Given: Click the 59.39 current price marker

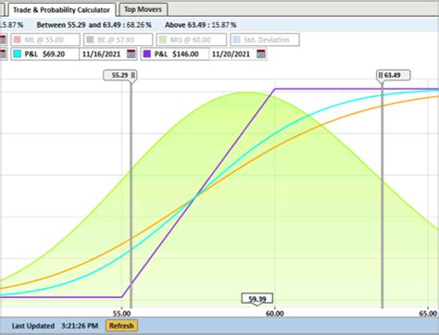Looking at the screenshot, I should [257, 299].
